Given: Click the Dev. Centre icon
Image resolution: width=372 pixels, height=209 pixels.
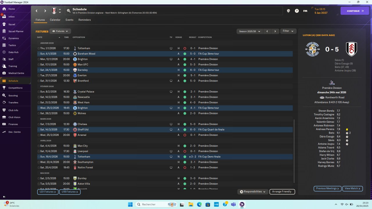Looking at the screenshot, I should pyautogui.click(x=4, y=132).
